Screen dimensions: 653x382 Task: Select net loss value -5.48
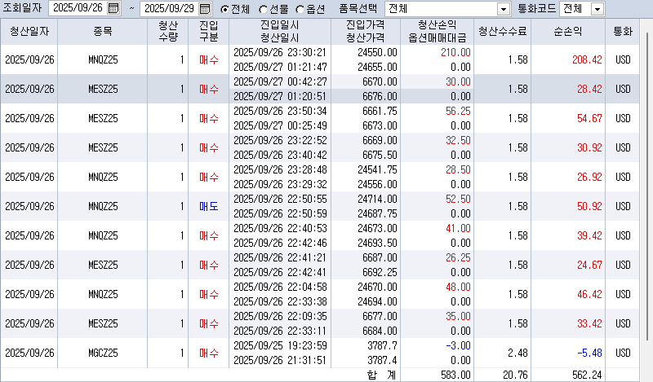(589, 353)
